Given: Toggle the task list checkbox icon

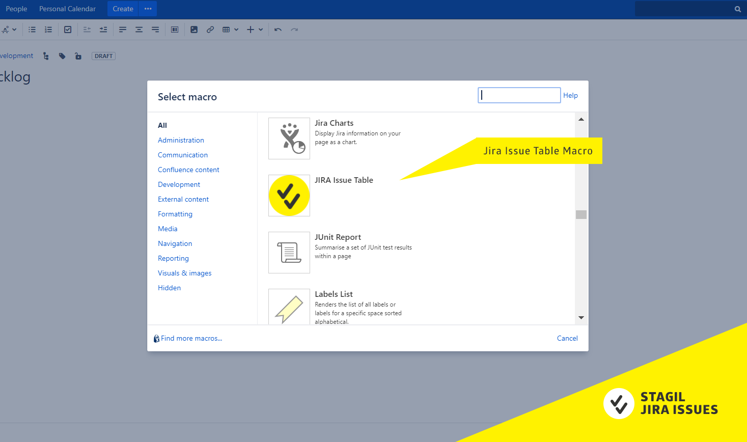Looking at the screenshot, I should coord(68,30).
